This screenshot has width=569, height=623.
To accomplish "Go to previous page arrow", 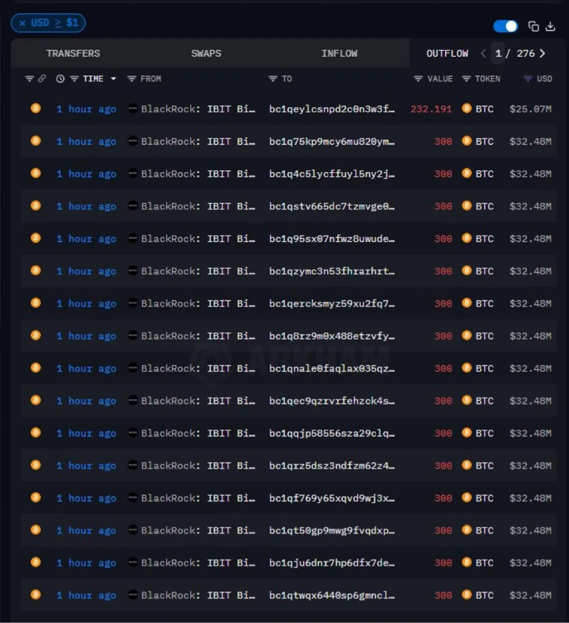I will (x=483, y=53).
